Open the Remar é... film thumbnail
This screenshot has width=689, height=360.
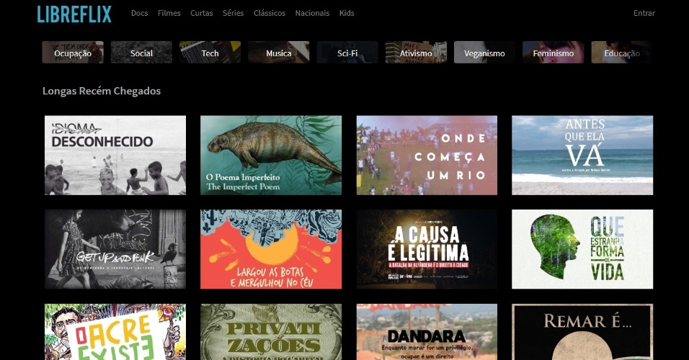click(582, 332)
